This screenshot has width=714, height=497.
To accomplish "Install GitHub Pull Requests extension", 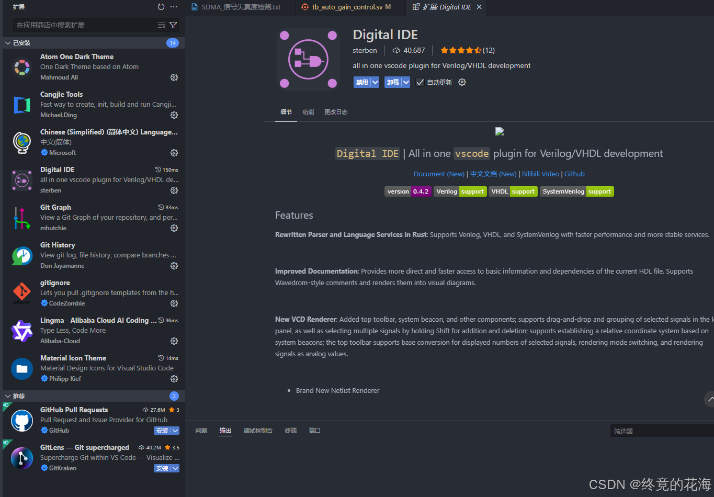I will (162, 431).
